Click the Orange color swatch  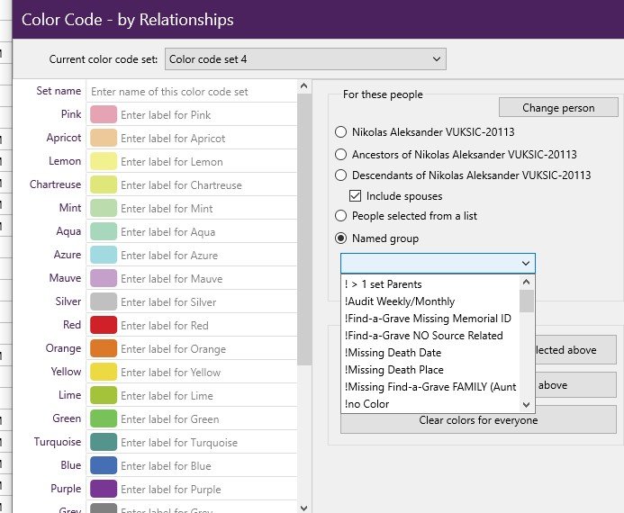tap(104, 349)
